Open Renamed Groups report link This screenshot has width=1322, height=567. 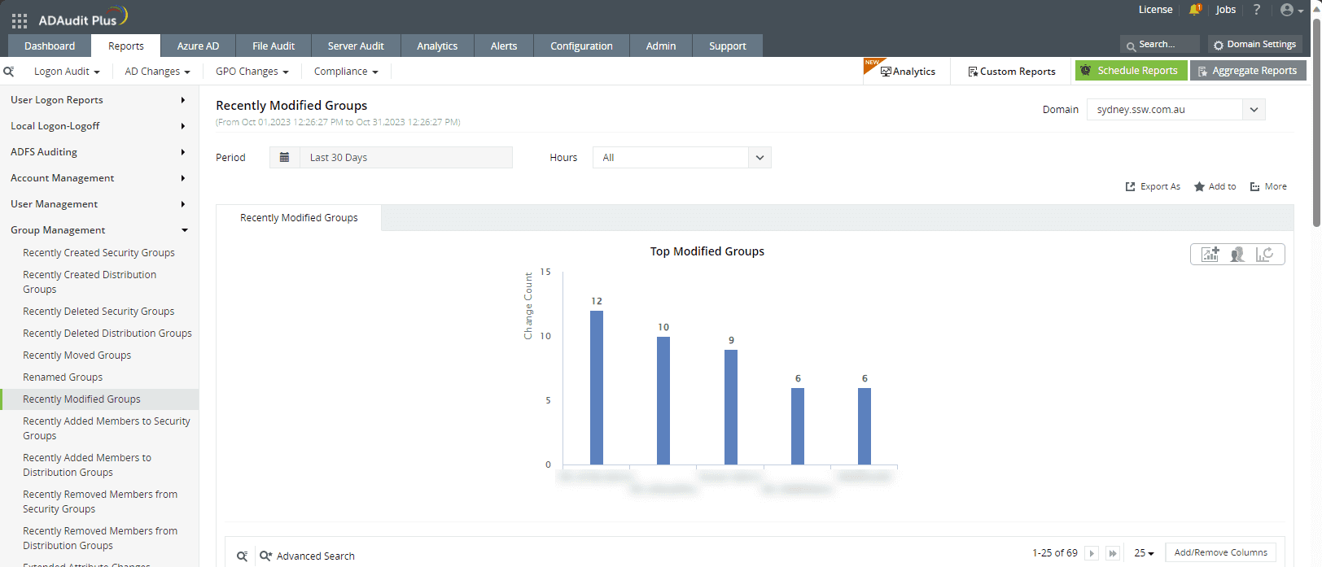63,377
